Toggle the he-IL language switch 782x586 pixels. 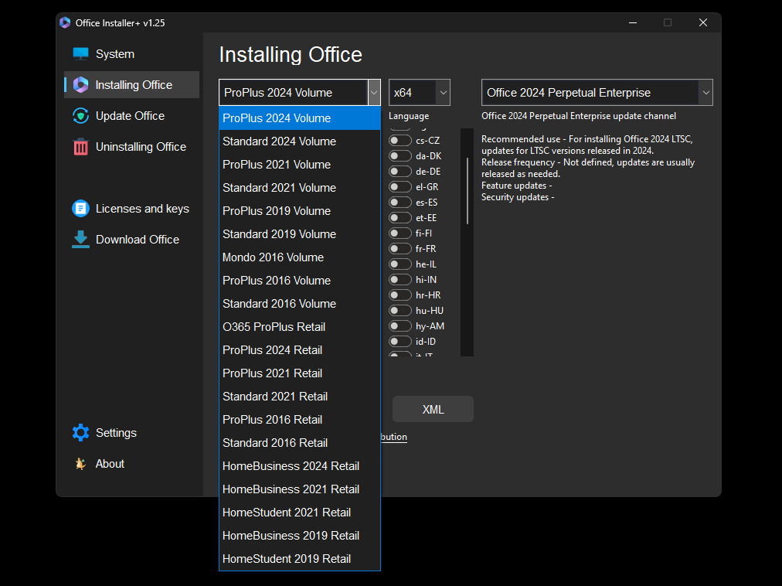pos(400,264)
